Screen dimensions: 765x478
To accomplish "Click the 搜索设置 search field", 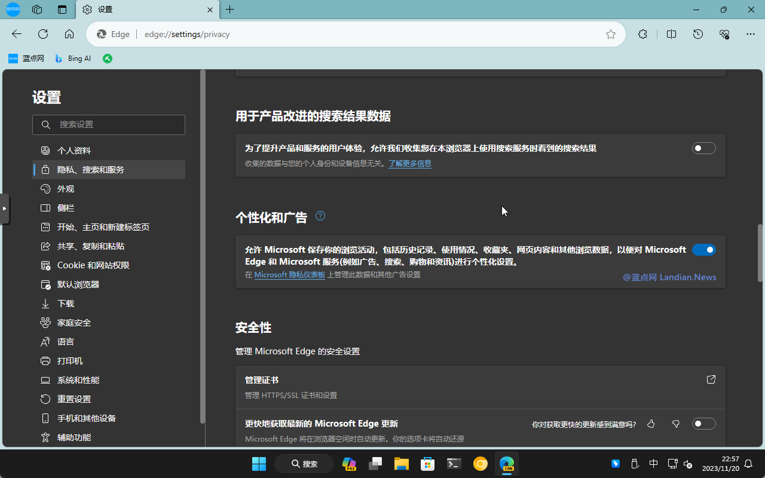I will 109,125.
